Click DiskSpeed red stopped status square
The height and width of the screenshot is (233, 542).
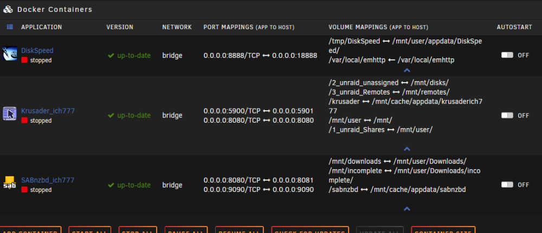[24, 60]
